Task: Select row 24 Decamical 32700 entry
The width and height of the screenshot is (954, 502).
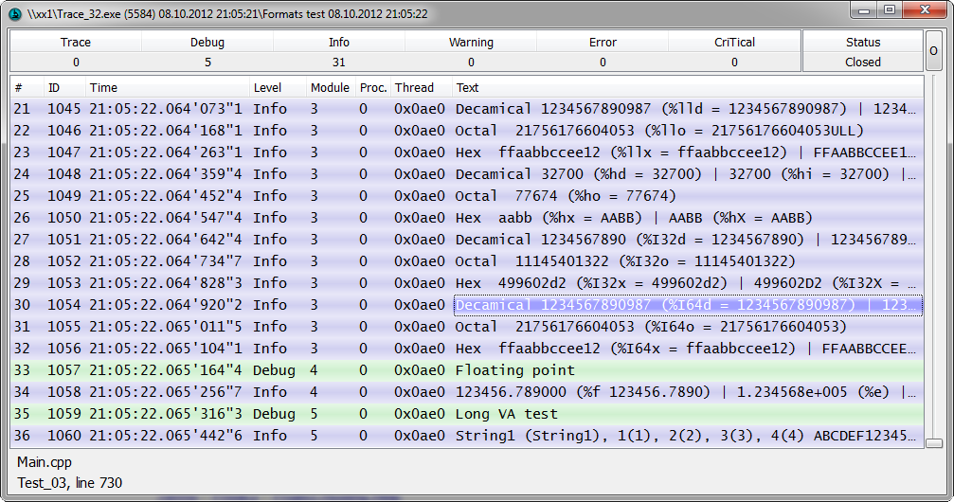Action: [x=467, y=174]
